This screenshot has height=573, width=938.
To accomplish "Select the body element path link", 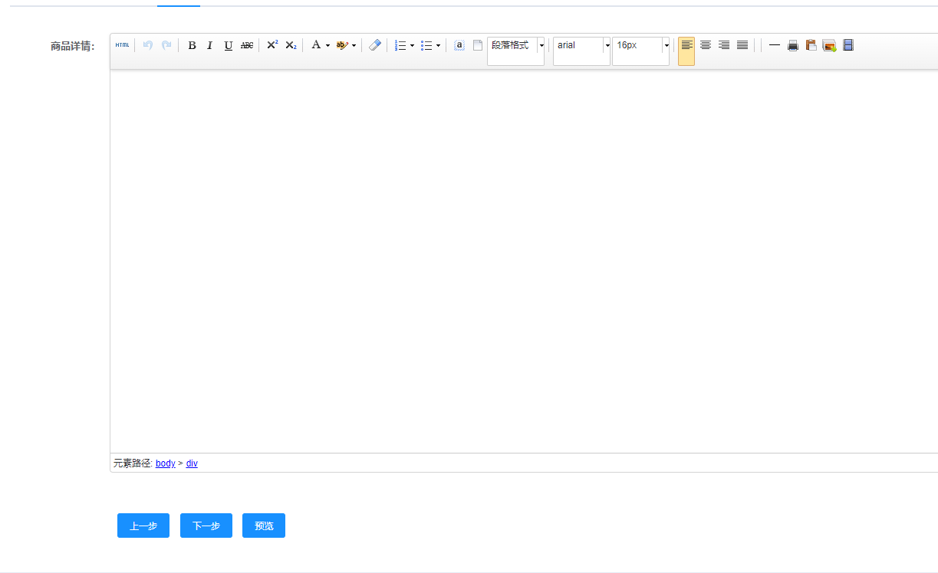I will pos(166,463).
